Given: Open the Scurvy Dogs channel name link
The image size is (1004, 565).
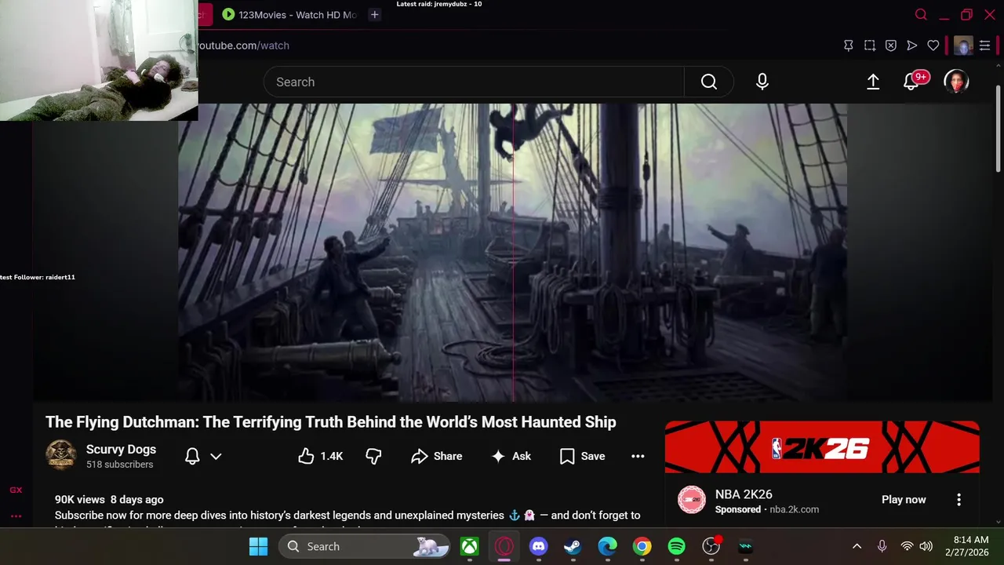Looking at the screenshot, I should pyautogui.click(x=121, y=450).
